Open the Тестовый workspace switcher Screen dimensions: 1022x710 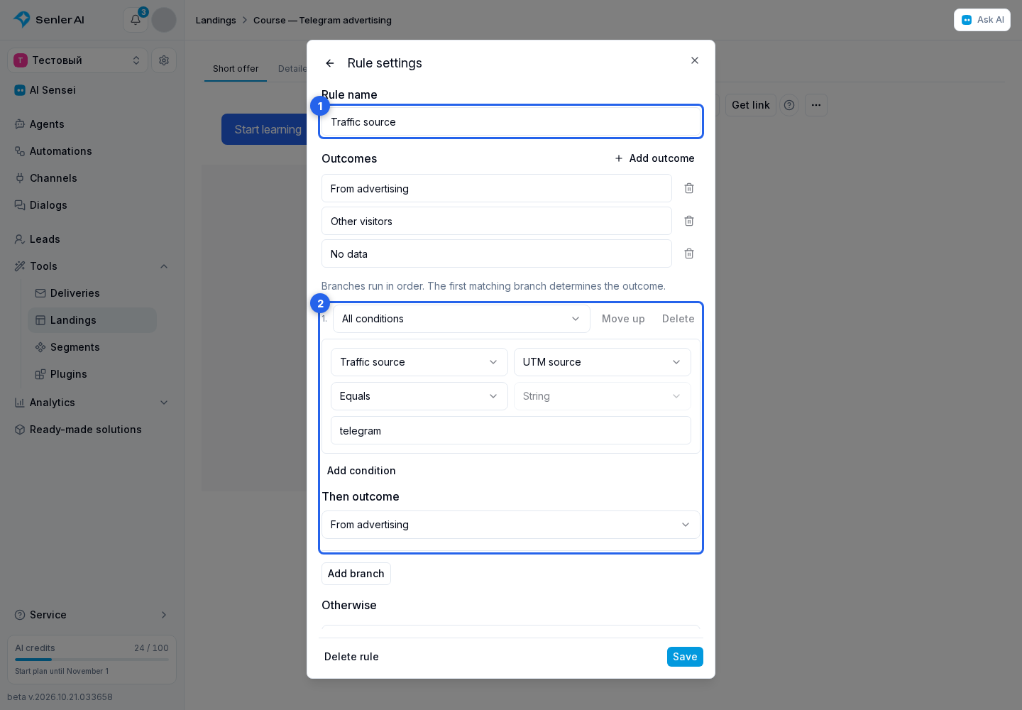78,60
